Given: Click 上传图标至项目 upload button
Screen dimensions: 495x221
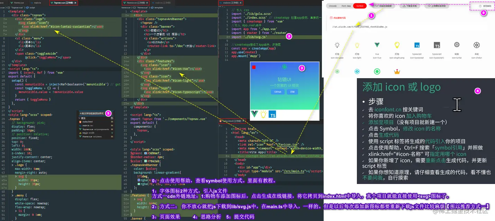Looking at the screenshot, I should 437,6.
